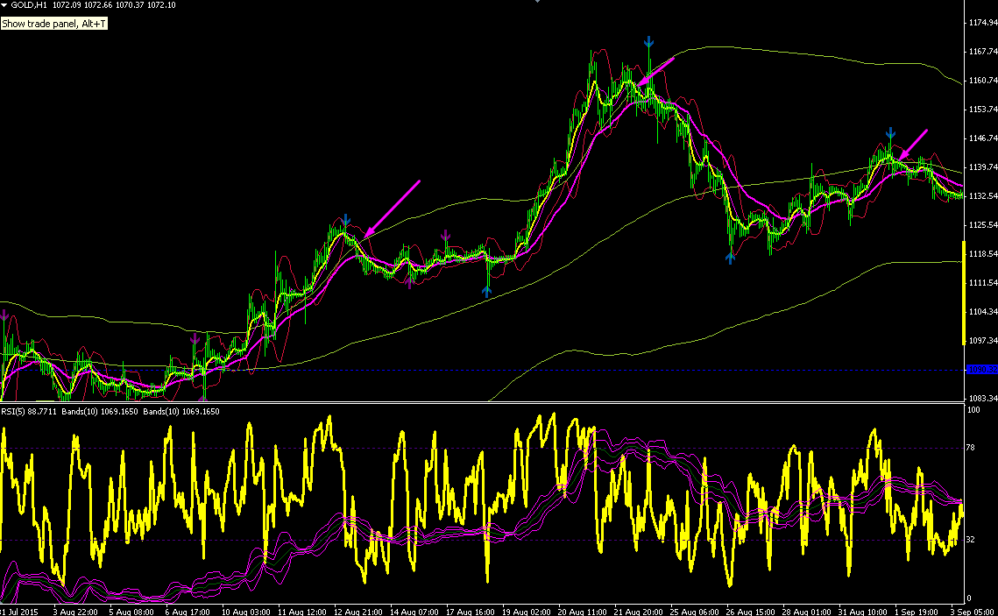Click the 1174.94 price scale label
This screenshot has height=616, width=998.
point(983,23)
